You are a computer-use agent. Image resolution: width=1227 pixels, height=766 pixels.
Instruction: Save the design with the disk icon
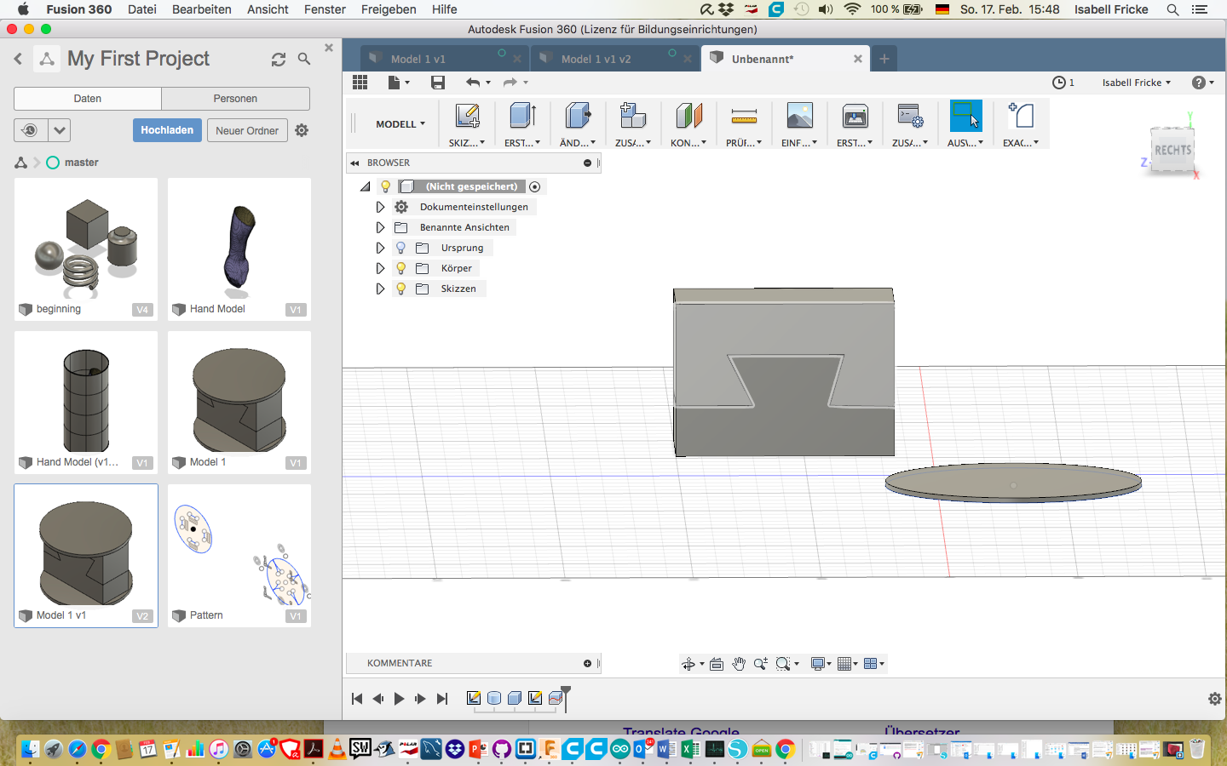click(438, 83)
